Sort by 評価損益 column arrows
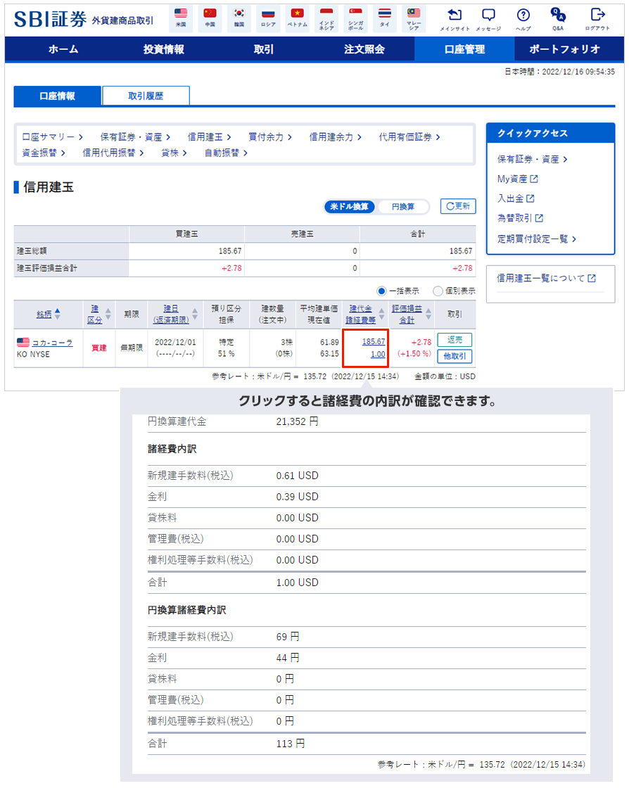 click(426, 314)
